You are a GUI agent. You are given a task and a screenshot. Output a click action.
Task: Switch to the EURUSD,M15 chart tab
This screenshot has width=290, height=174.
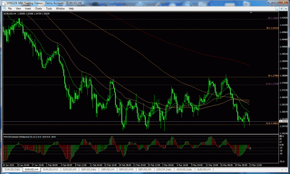coord(51,169)
